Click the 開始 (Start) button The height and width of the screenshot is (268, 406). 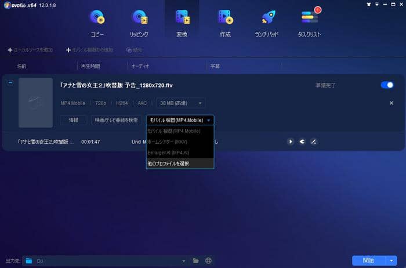coord(369,260)
